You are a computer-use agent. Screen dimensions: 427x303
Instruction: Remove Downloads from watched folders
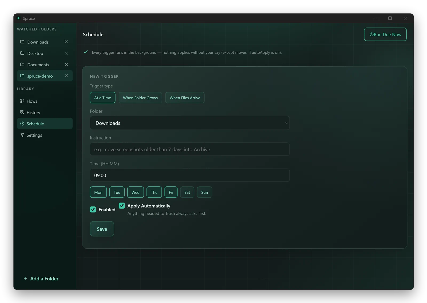66,42
